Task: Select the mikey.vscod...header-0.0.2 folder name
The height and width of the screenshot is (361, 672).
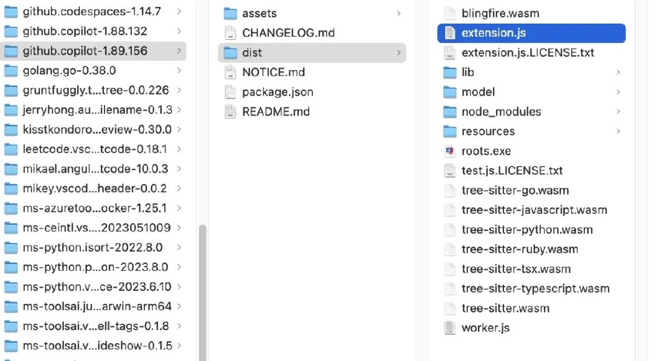Action: [95, 189]
